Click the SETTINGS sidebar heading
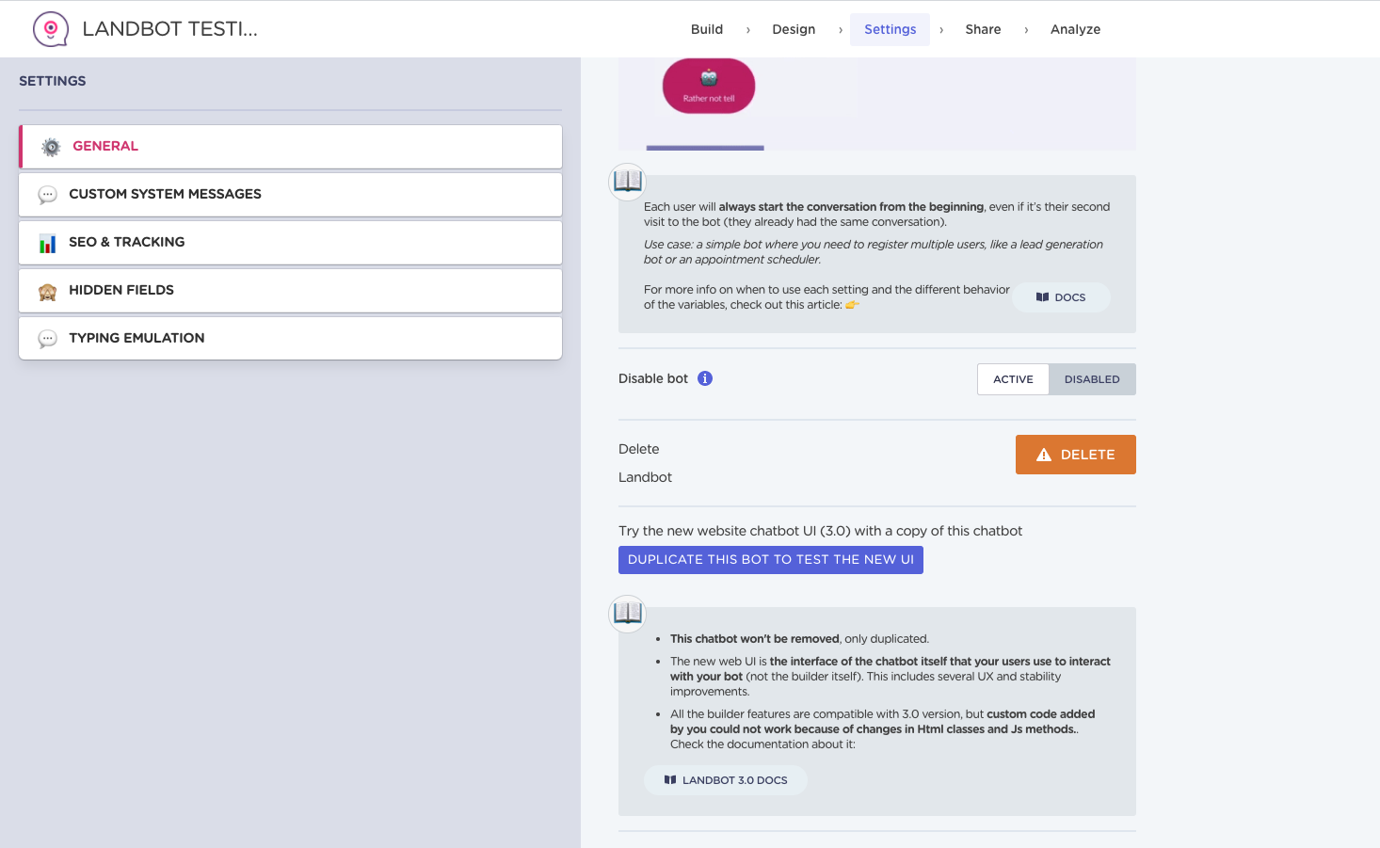The height and width of the screenshot is (848, 1380). pos(53,81)
